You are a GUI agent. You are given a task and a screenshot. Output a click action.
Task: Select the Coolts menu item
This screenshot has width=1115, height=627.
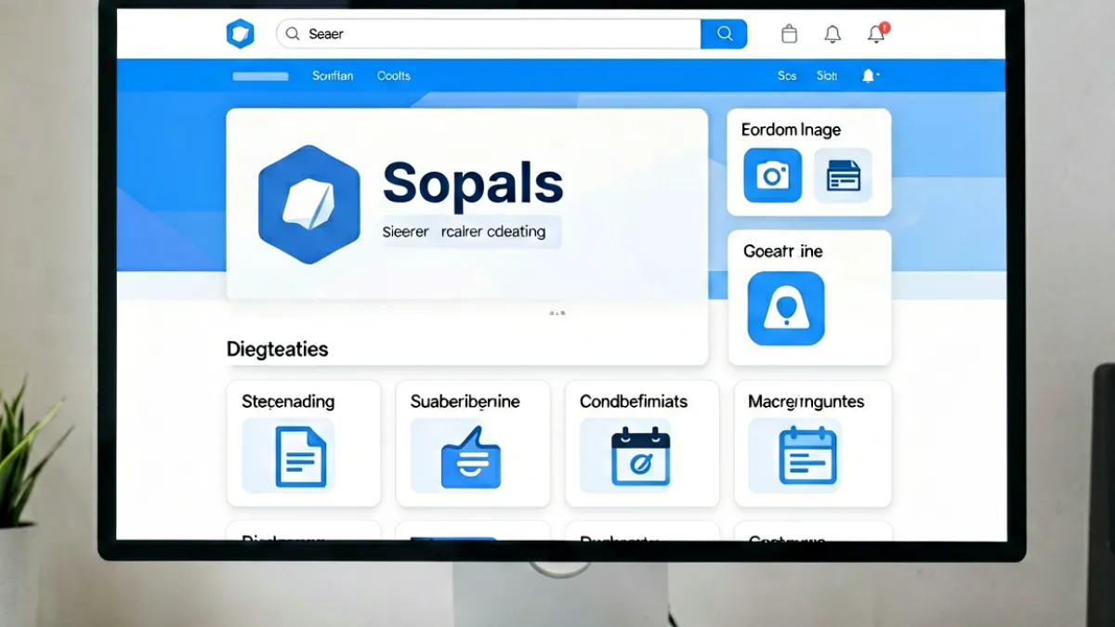[394, 76]
